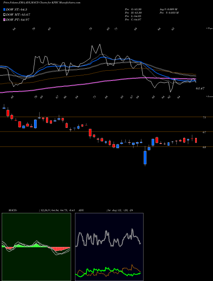Click the tall blue candlestick at the chart low
Image resolution: width=213 pixels, height=281 pixels.
145,158
